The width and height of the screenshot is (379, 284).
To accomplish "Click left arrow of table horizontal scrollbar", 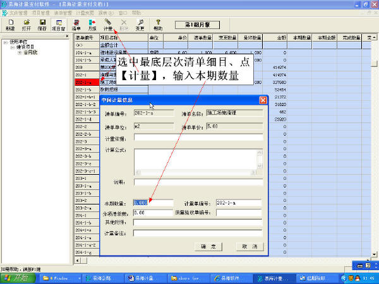I will 78,261.
